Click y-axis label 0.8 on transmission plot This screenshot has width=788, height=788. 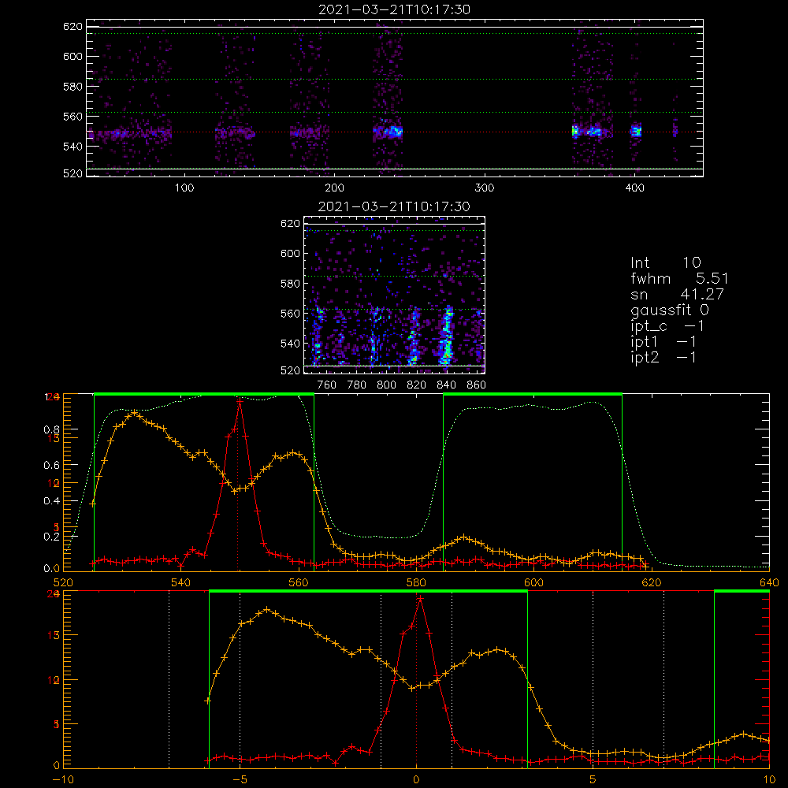52,429
